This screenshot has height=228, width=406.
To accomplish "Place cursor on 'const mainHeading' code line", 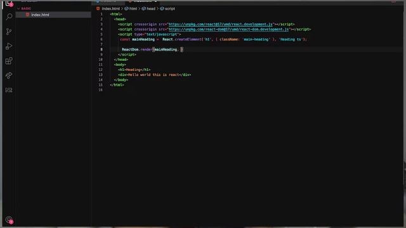I will pyautogui.click(x=213, y=39).
